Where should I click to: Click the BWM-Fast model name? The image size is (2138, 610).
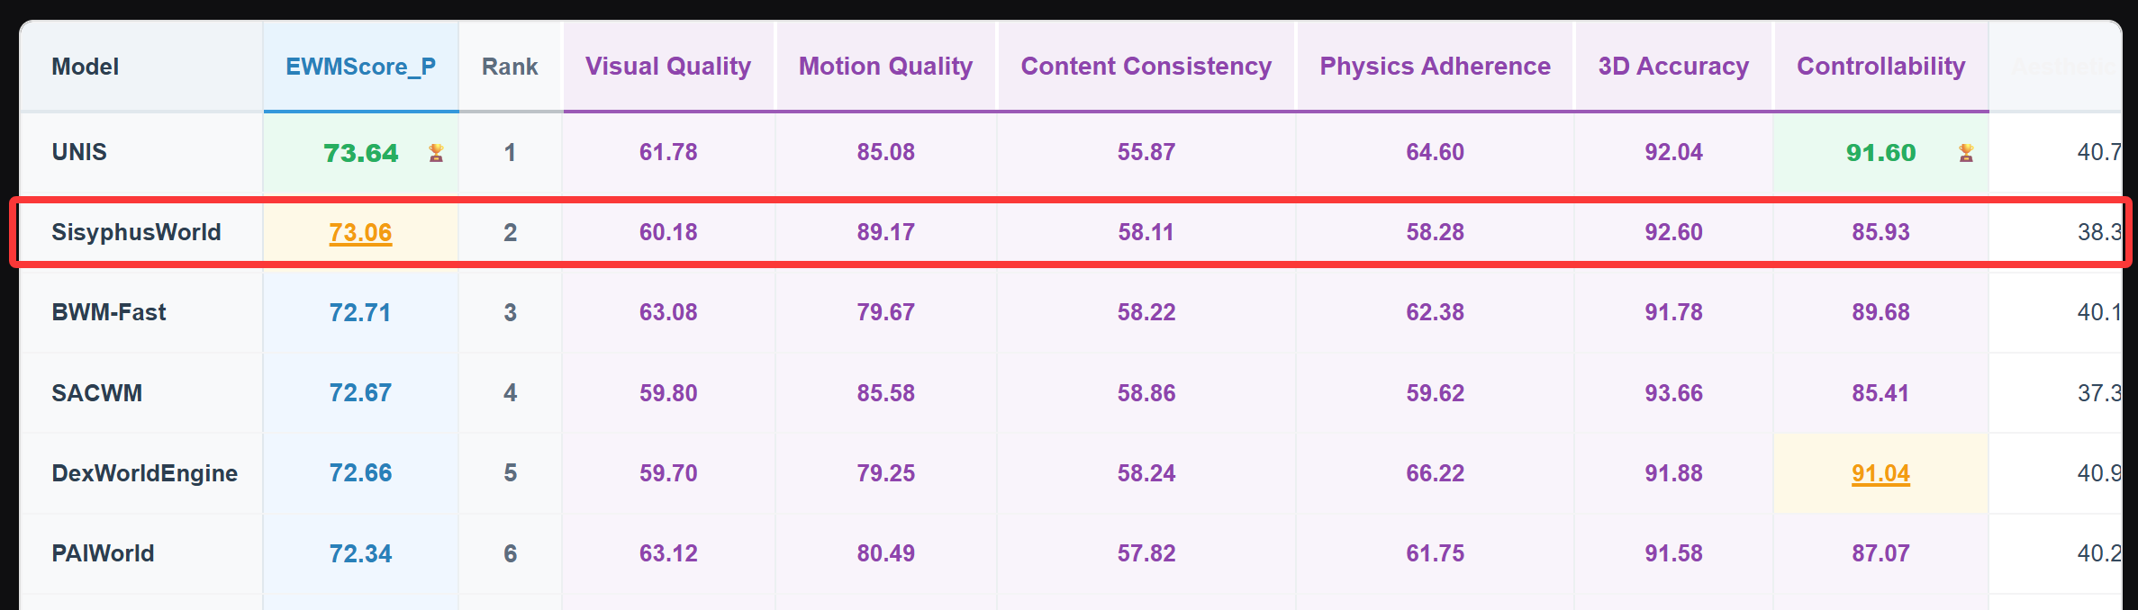click(109, 312)
